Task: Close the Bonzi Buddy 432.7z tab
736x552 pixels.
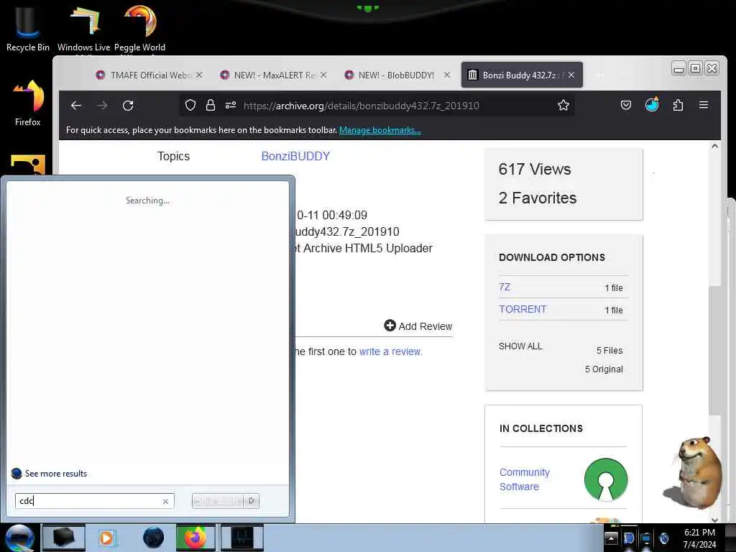Action: (571, 75)
